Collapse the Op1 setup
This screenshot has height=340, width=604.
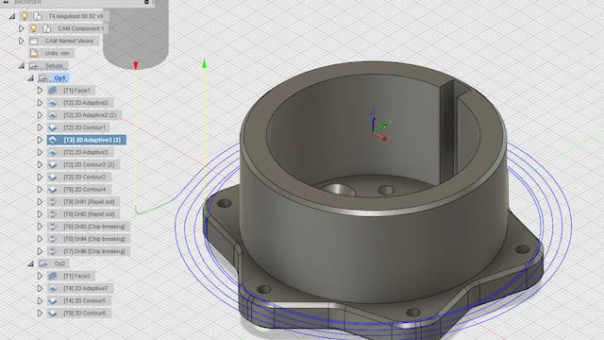[31, 78]
